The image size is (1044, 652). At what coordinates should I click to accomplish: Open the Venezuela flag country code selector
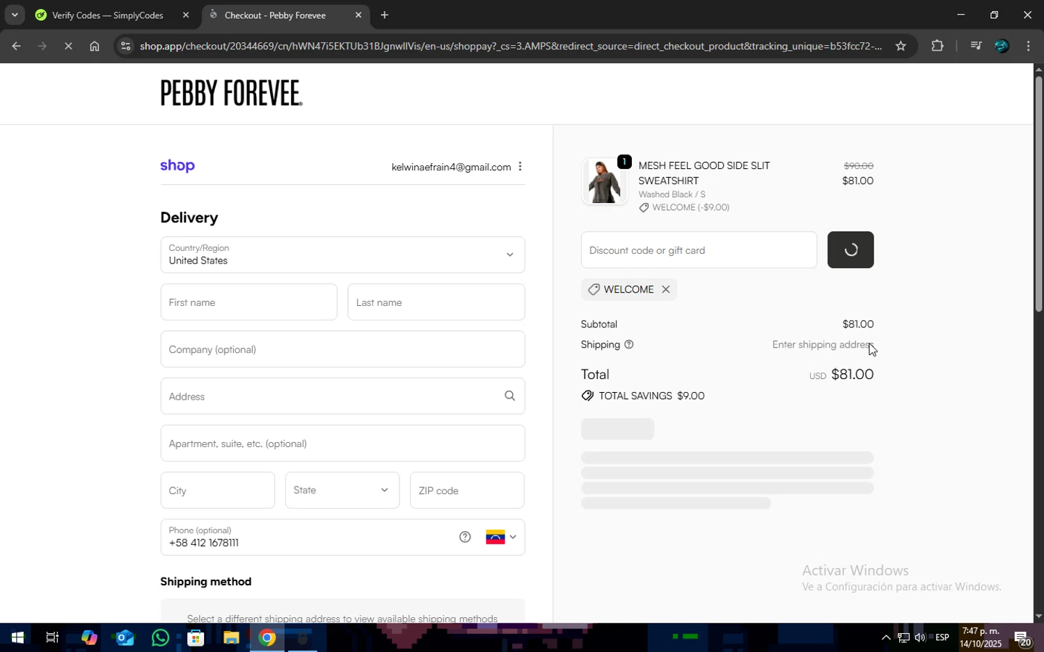point(501,537)
